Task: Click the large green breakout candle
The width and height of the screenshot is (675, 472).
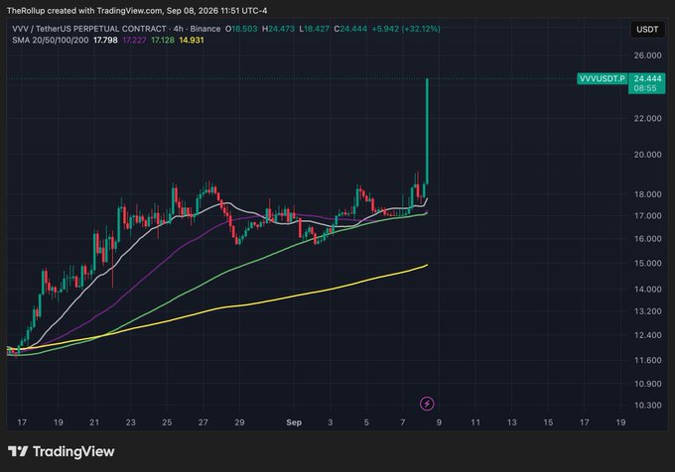Action: tap(427, 131)
